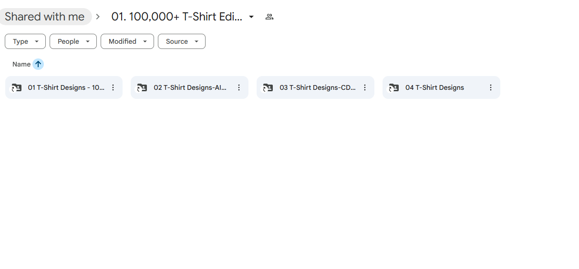Open more actions for 03 T-Shirt Designs-CD
This screenshot has width=579, height=269.
coord(365,87)
